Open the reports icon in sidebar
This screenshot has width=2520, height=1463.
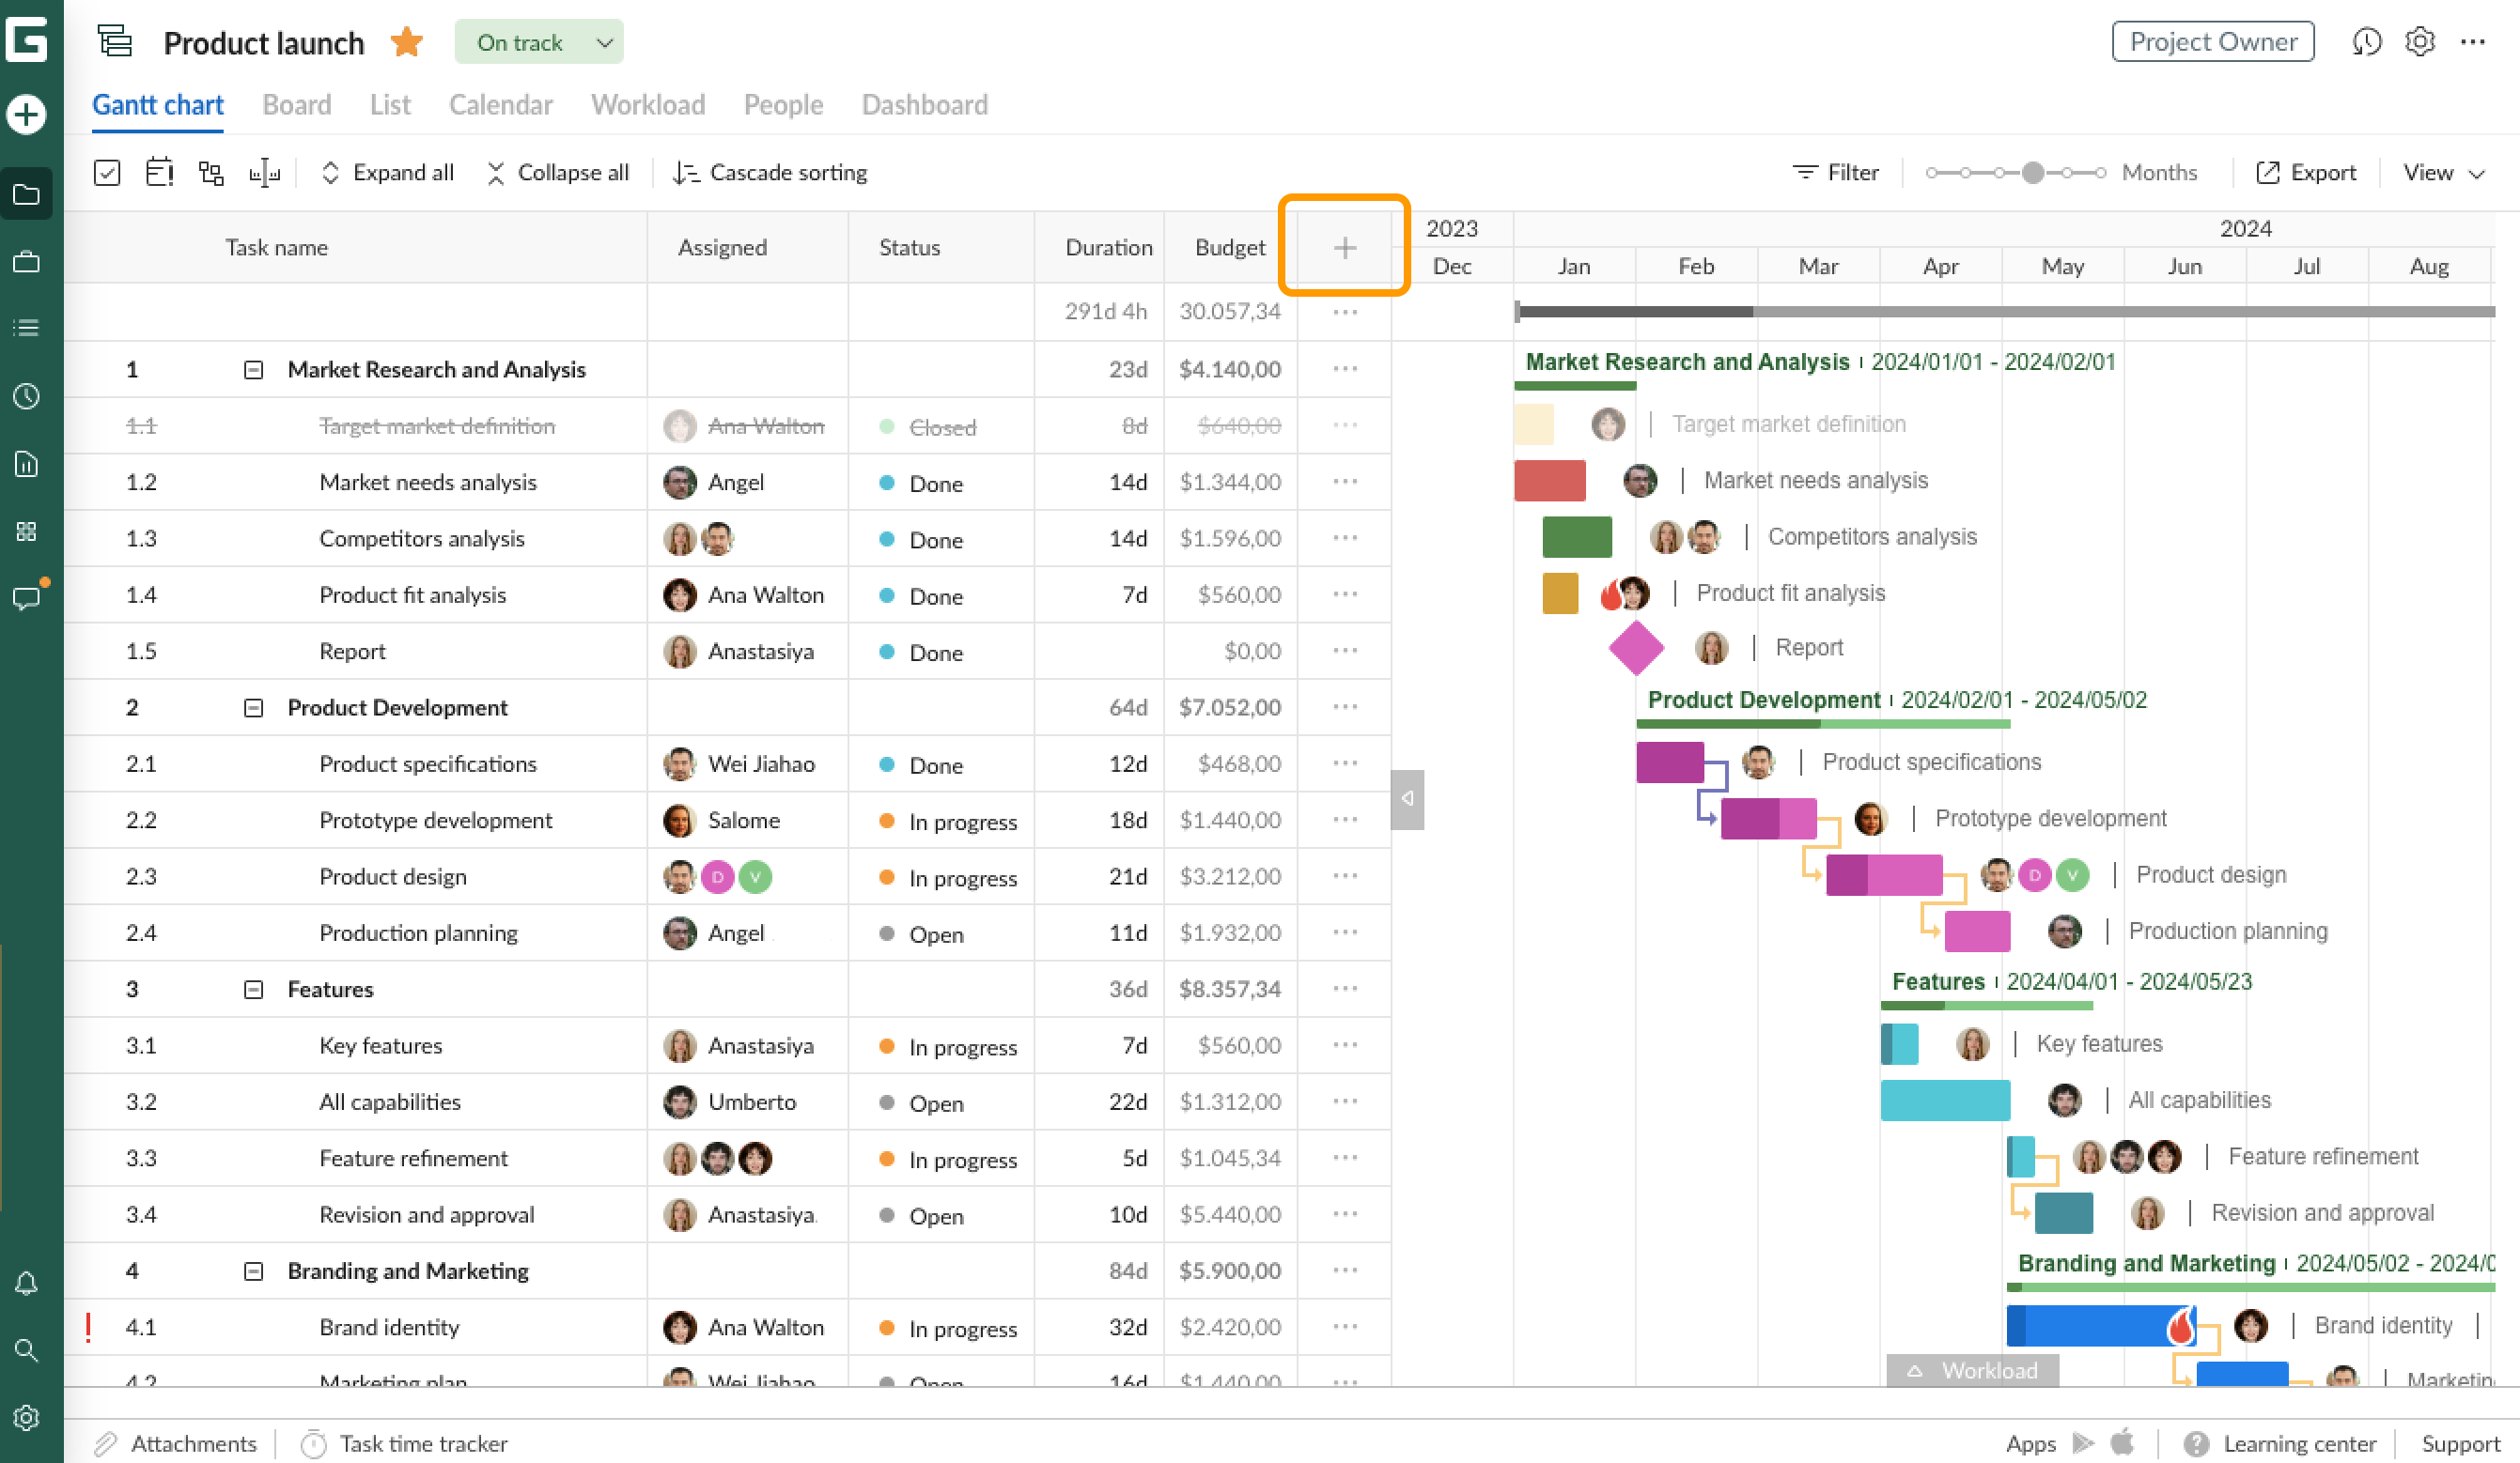27,464
